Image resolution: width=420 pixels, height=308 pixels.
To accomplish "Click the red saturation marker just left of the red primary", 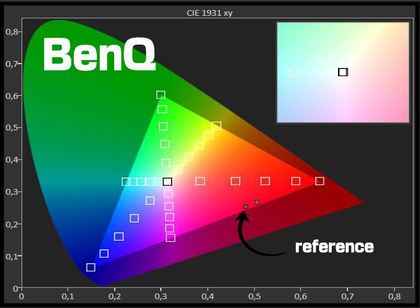I will [296, 181].
